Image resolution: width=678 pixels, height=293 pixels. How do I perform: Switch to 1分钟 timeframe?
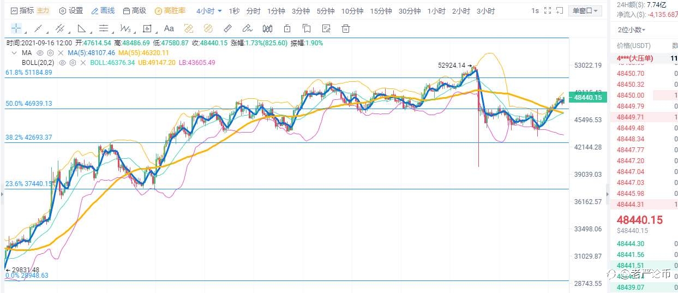[276, 11]
